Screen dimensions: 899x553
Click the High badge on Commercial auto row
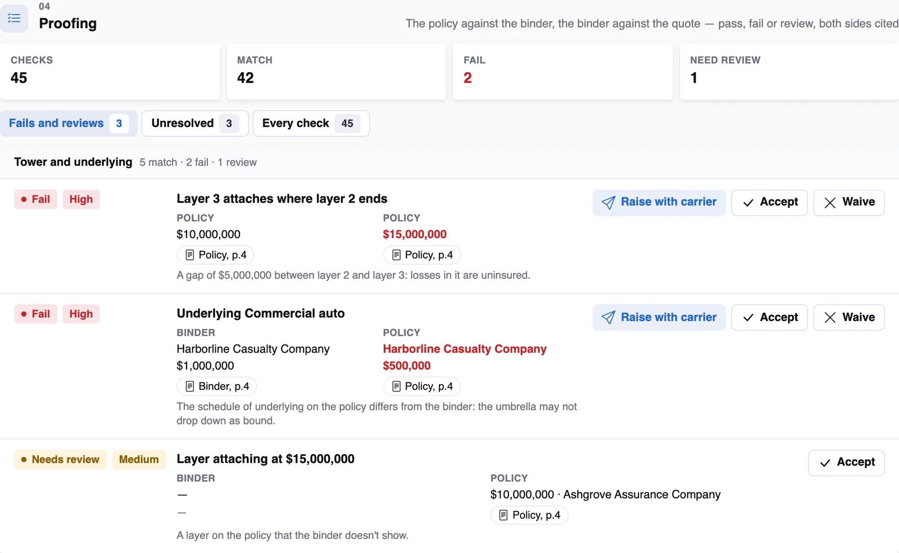pos(81,314)
